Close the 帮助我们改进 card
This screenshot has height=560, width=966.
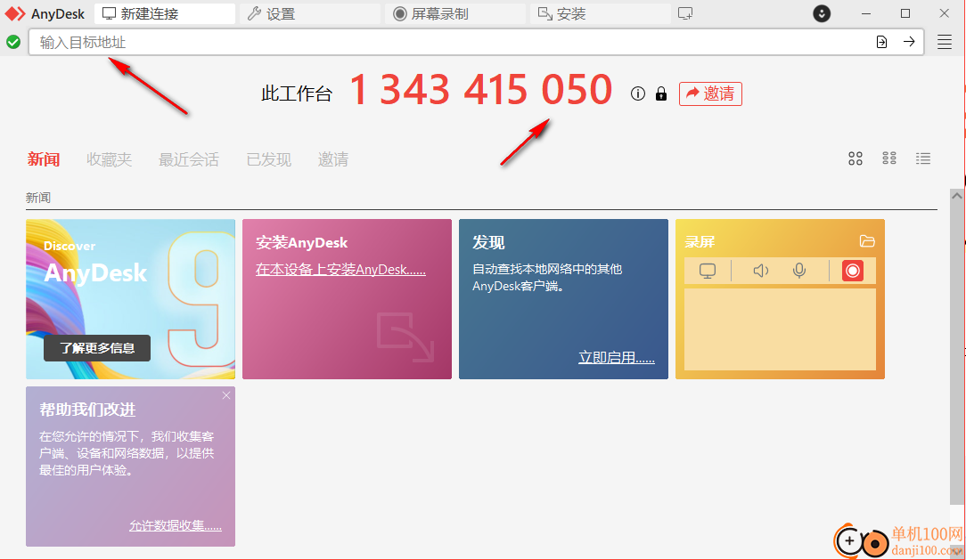coord(226,395)
